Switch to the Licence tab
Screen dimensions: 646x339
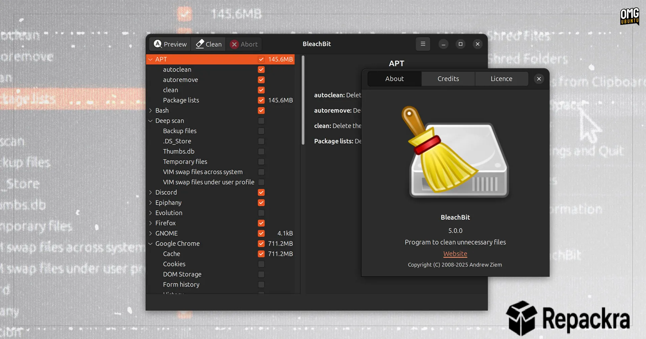tap(501, 79)
